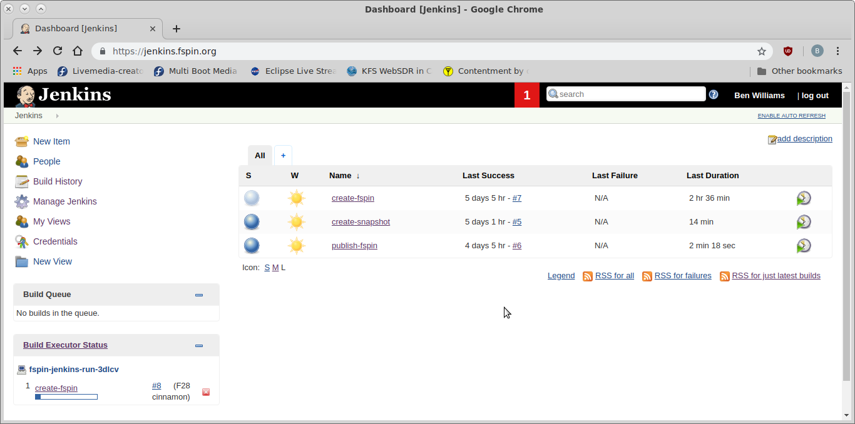
Task: Open the Legend link
Action: point(561,276)
